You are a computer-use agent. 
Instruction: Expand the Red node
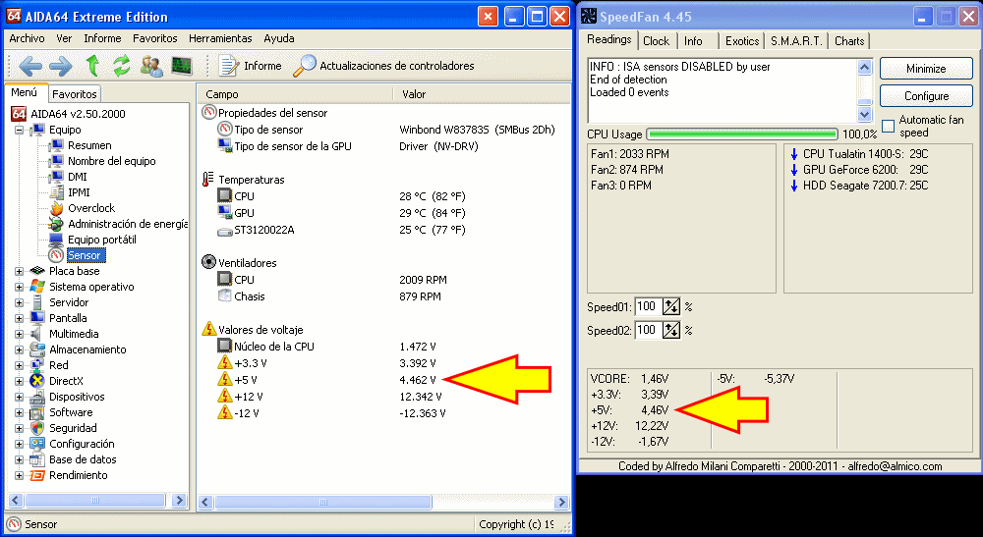pyautogui.click(x=19, y=365)
